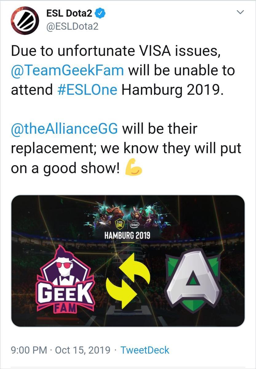Image resolution: width=256 pixels, height=369 pixels.
Task: Click the Intel logo in banner
Action: (x=135, y=224)
